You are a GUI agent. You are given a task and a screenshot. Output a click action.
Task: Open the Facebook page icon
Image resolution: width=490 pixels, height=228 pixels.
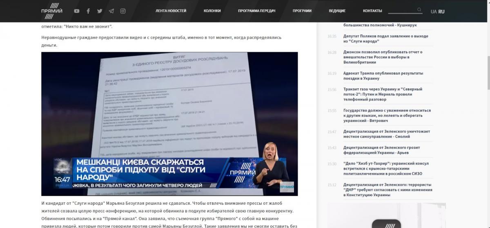[x=88, y=11]
